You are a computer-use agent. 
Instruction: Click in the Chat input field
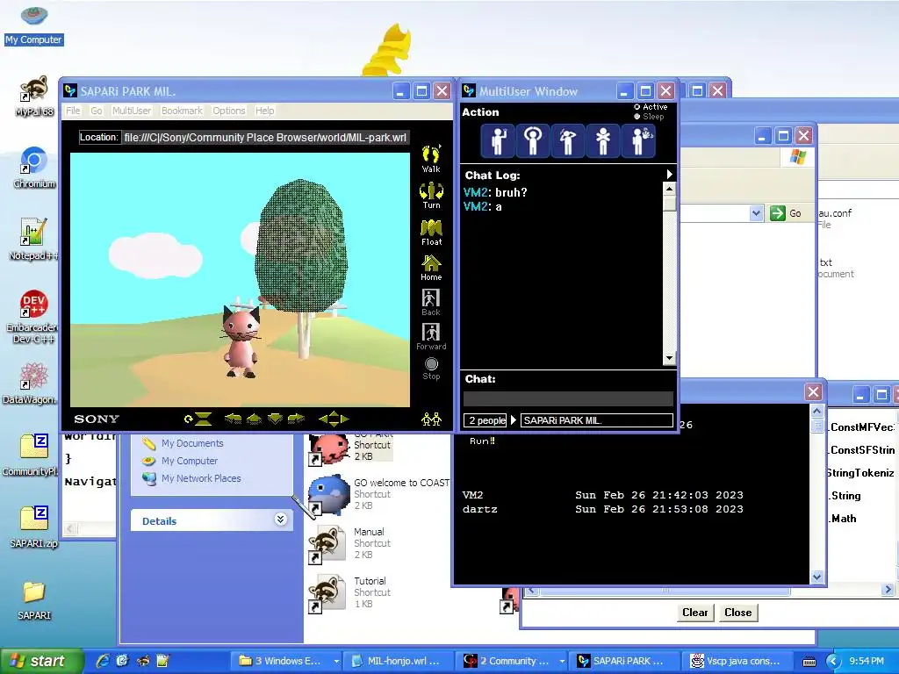click(x=568, y=399)
